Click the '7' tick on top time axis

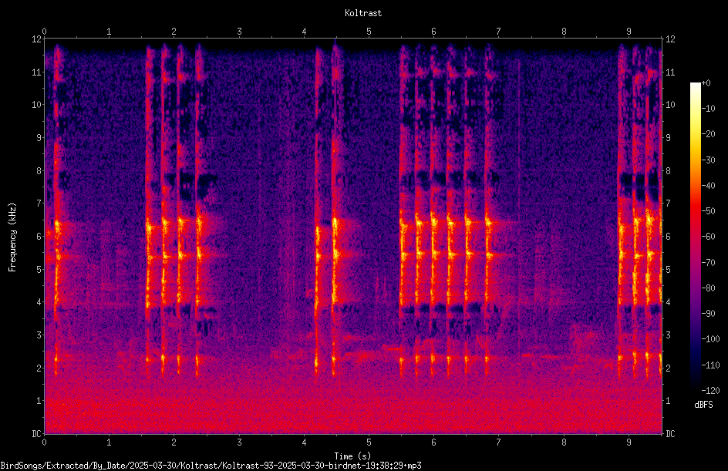[499, 32]
